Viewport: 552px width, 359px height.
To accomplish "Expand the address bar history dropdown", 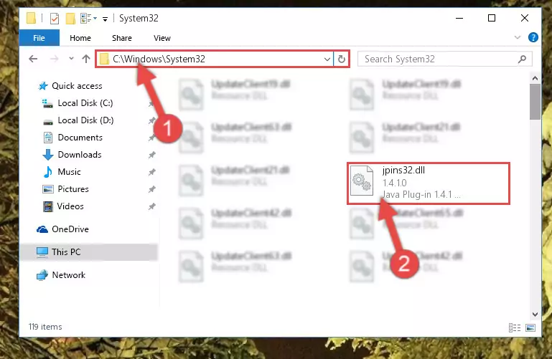I will [x=327, y=59].
